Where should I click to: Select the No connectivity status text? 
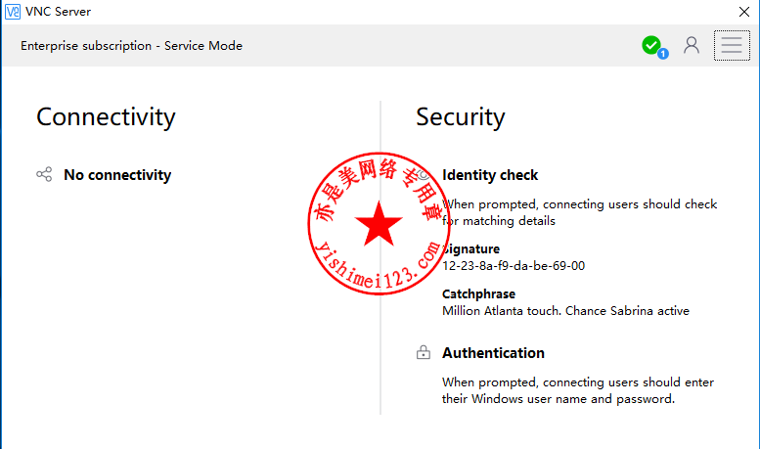(x=117, y=174)
